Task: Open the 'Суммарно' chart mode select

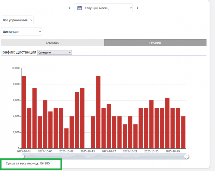Action: tap(54, 52)
